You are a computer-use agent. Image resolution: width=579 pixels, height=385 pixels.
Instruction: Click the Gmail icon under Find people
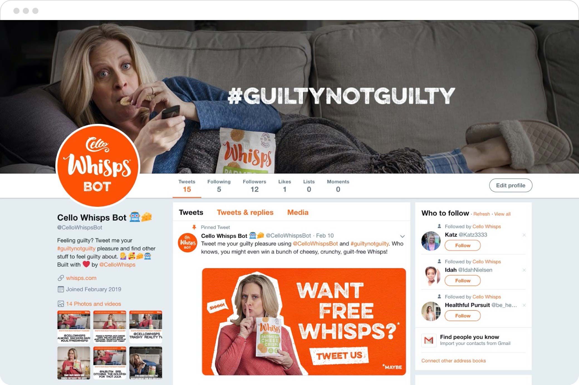(x=429, y=340)
